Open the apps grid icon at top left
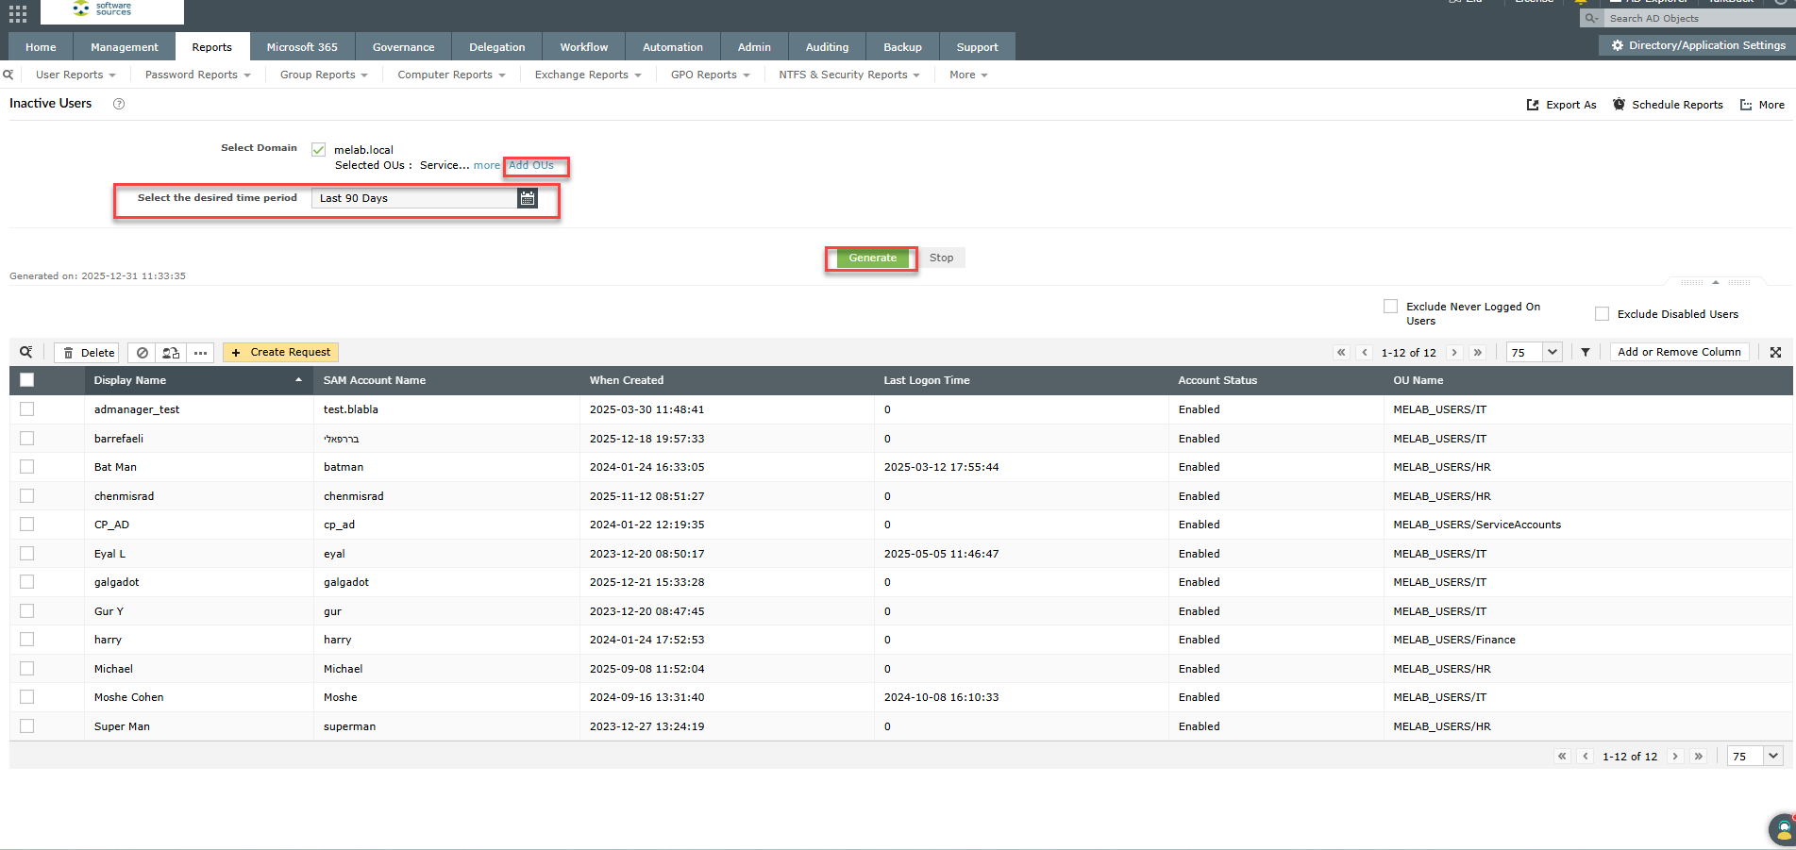This screenshot has height=850, width=1796. [x=18, y=13]
